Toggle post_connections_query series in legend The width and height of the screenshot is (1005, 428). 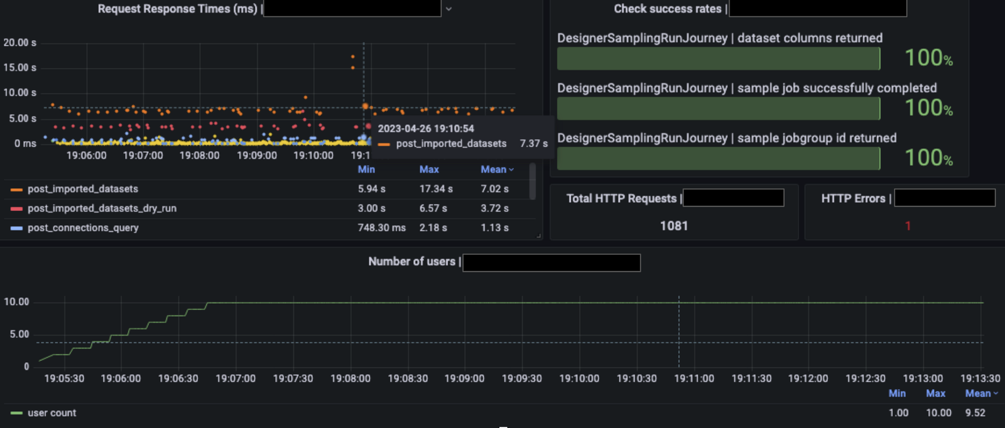(83, 228)
